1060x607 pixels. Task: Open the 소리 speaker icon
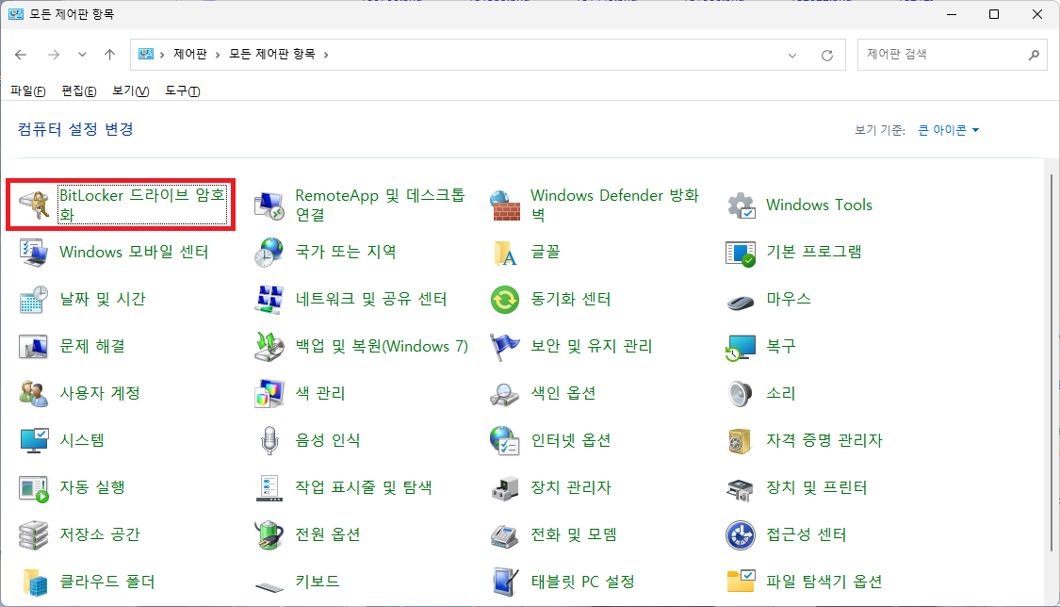741,393
